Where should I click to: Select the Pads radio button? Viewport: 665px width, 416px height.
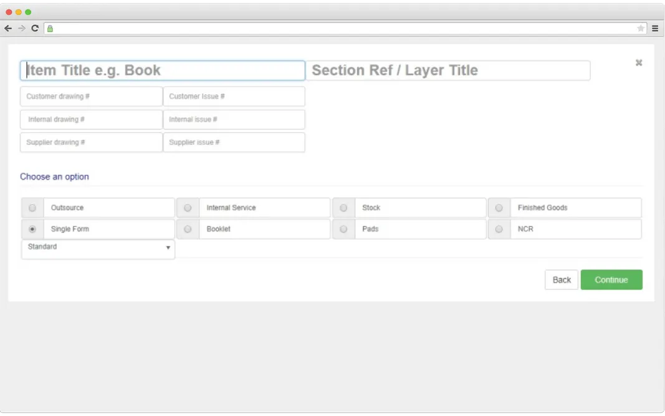[343, 229]
